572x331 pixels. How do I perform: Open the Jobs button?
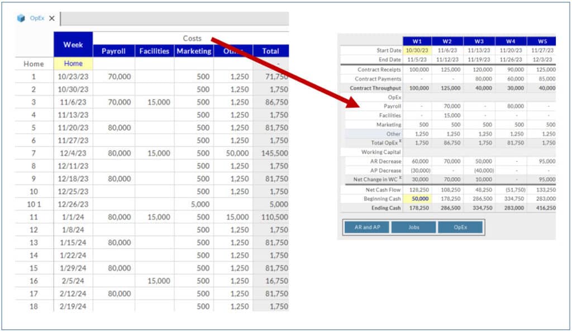pyautogui.click(x=414, y=227)
